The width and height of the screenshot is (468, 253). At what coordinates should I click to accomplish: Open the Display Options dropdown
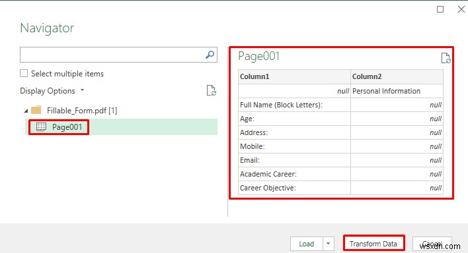pyautogui.click(x=52, y=91)
